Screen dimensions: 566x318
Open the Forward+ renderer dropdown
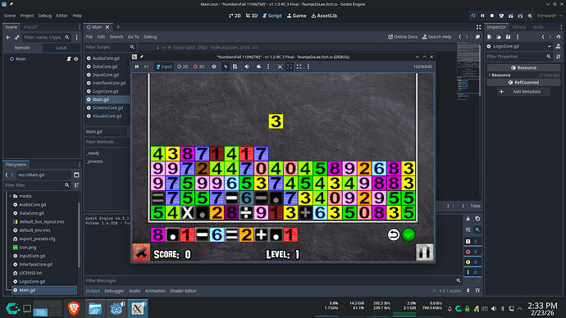point(550,16)
